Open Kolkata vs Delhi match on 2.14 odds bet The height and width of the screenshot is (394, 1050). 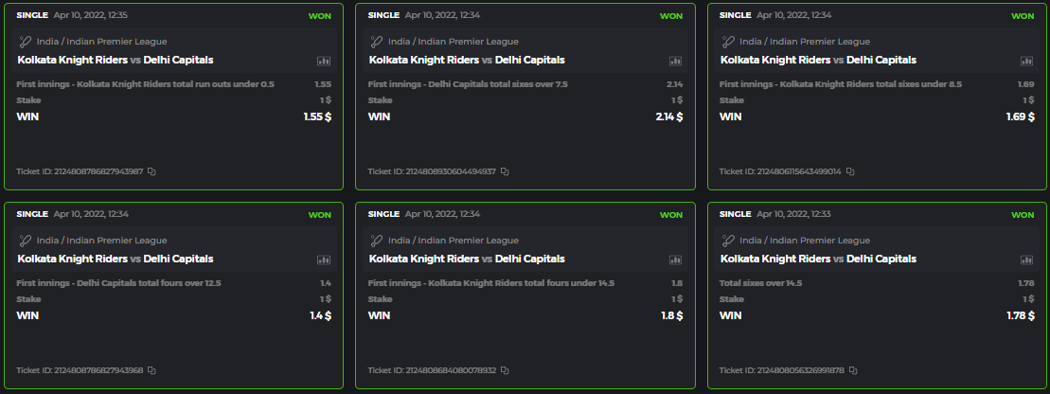(x=466, y=60)
